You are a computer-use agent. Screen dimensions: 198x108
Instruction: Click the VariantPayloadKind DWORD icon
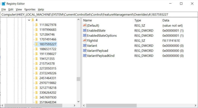(x=85, y=56)
